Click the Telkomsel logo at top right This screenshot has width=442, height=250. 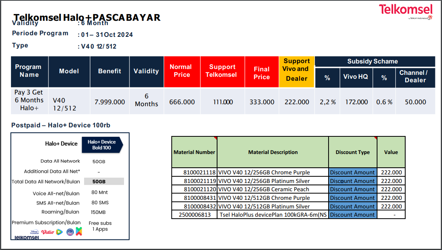pos(405,9)
